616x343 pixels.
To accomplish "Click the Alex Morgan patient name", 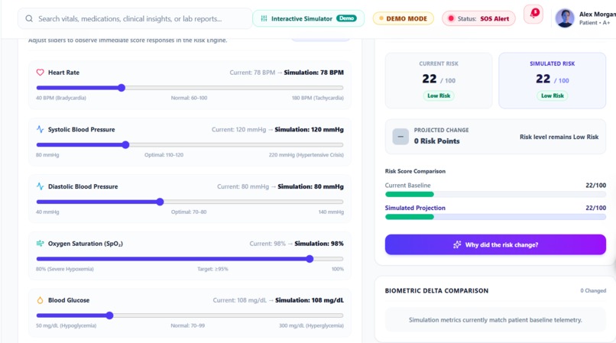I will point(598,15).
